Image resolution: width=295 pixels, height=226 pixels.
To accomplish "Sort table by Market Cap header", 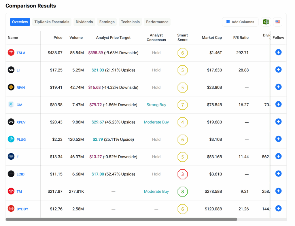I will tap(212, 38).
